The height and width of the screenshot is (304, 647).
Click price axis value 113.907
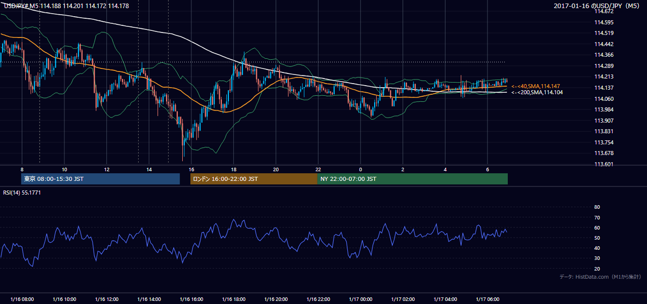[603, 121]
